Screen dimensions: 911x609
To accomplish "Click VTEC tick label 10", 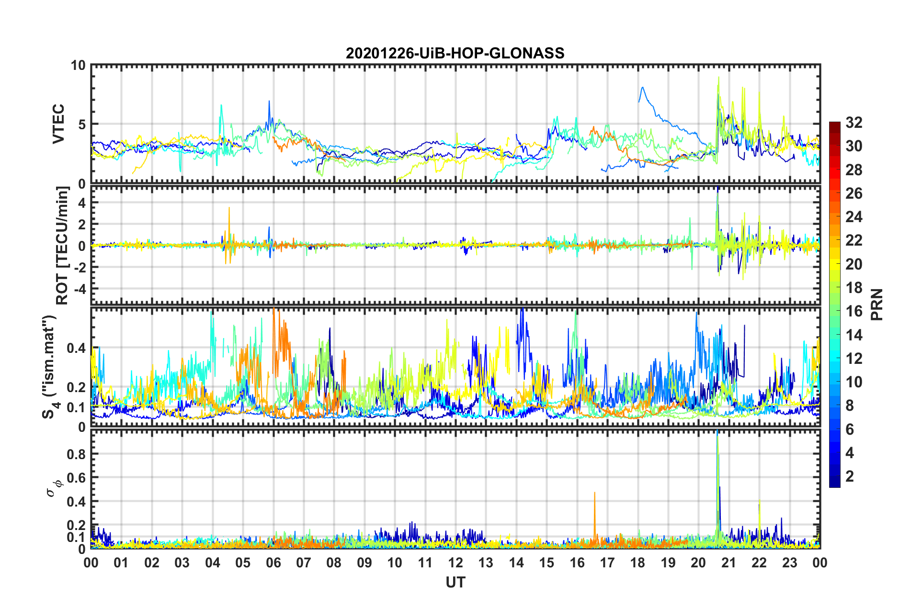I will (x=78, y=66).
